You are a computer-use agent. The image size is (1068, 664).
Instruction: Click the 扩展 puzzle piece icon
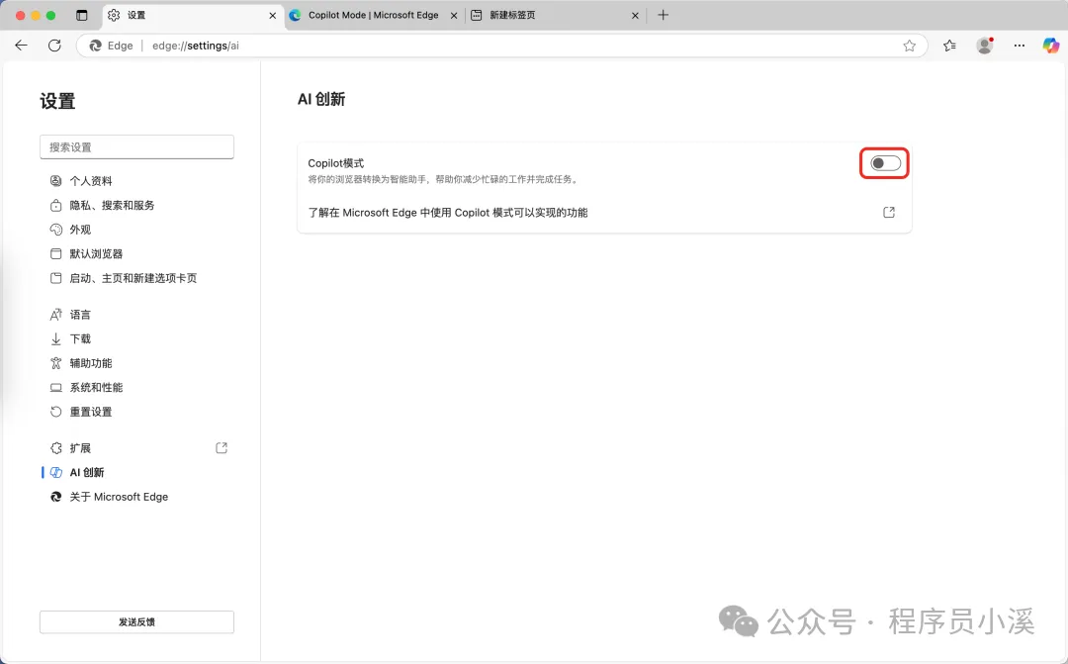[x=55, y=448]
